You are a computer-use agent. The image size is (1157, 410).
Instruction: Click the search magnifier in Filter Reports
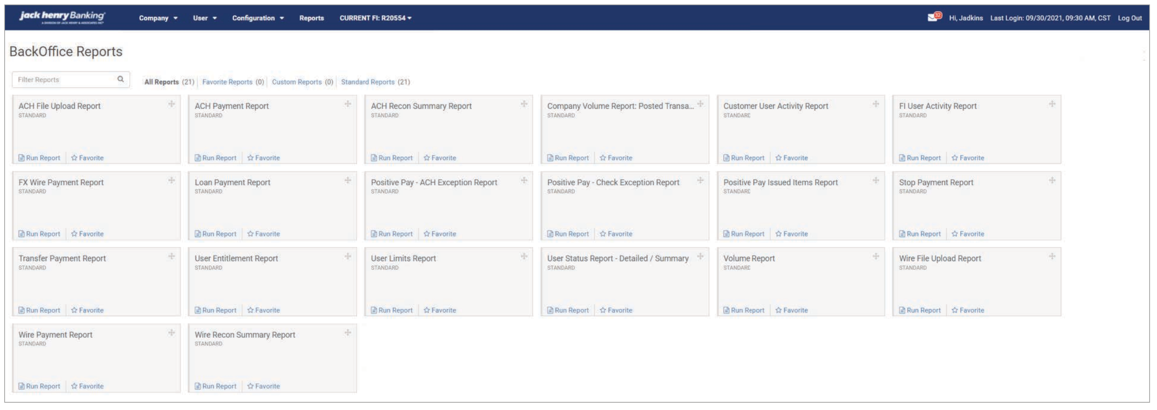[x=120, y=79]
